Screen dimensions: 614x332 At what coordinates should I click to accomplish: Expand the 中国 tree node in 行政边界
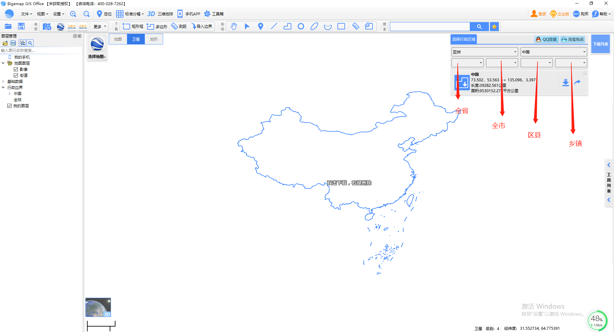point(9,93)
